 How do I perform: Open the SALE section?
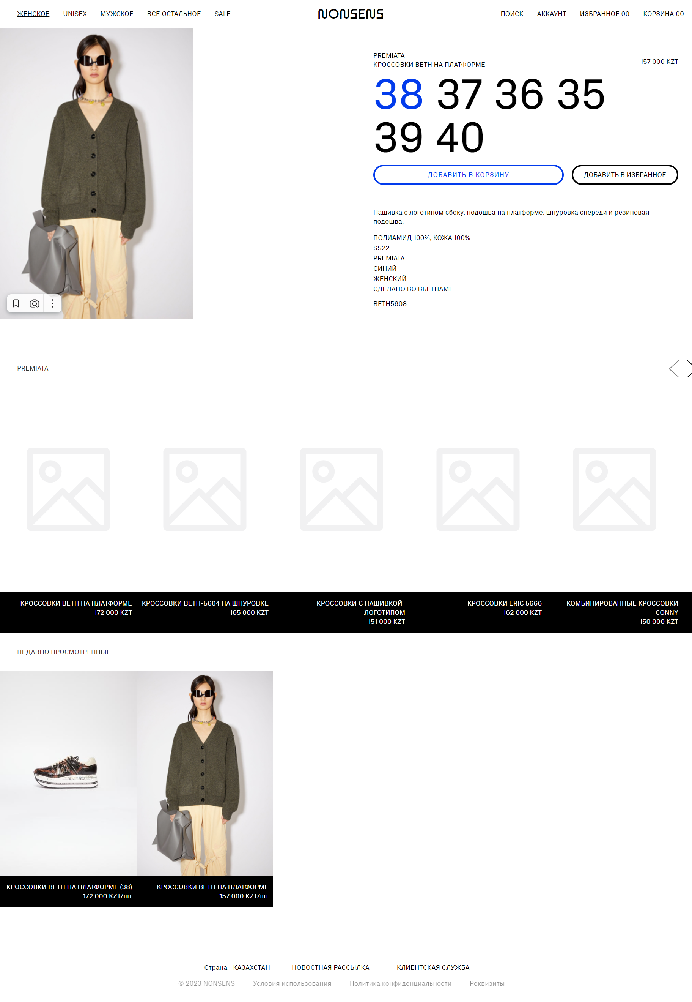click(x=222, y=14)
